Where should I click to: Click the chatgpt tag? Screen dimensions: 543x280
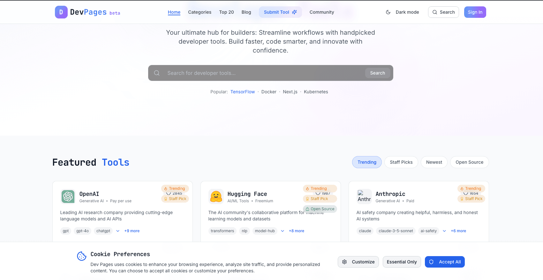point(103,231)
